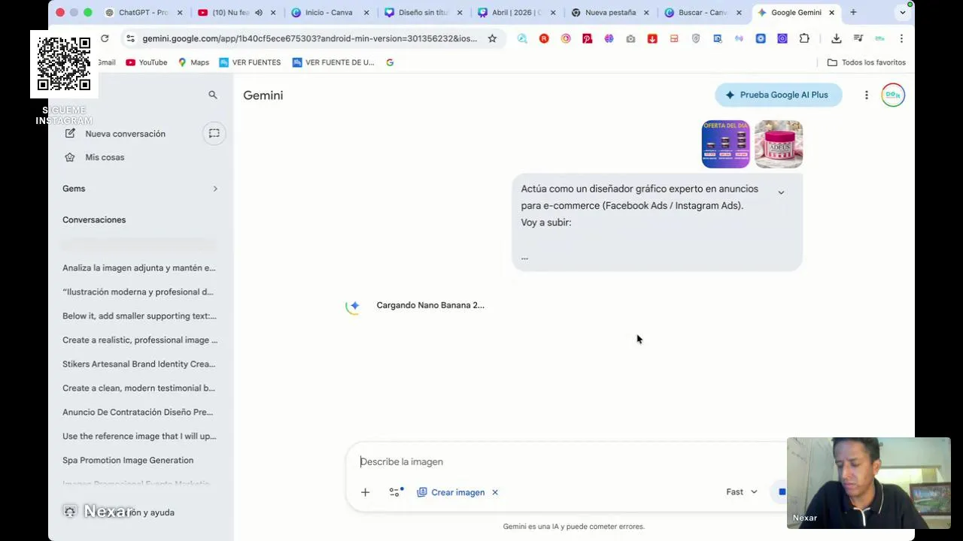Expand the Gems section chevron
The height and width of the screenshot is (541, 963).
(215, 189)
